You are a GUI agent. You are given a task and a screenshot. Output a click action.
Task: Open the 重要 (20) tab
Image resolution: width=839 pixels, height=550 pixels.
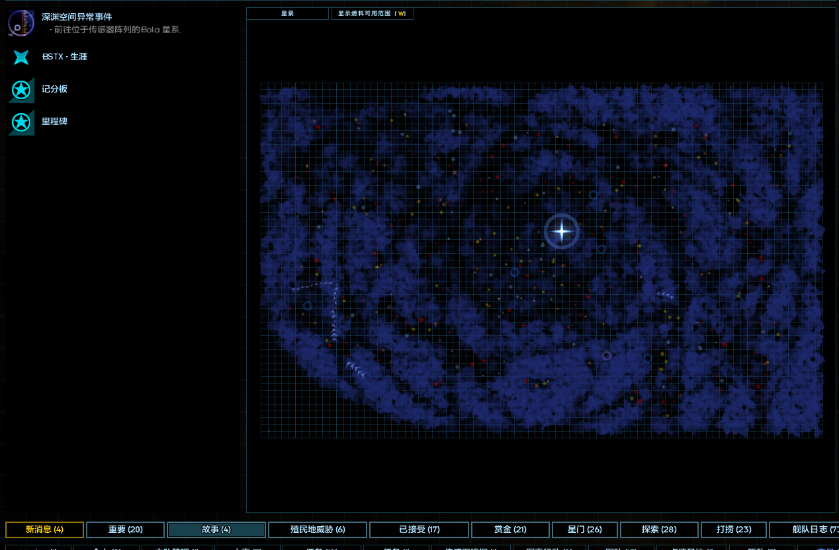pyautogui.click(x=125, y=530)
